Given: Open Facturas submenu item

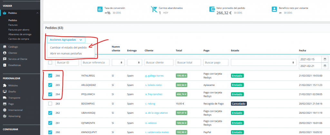Looking at the screenshot, I should pos(13,25).
